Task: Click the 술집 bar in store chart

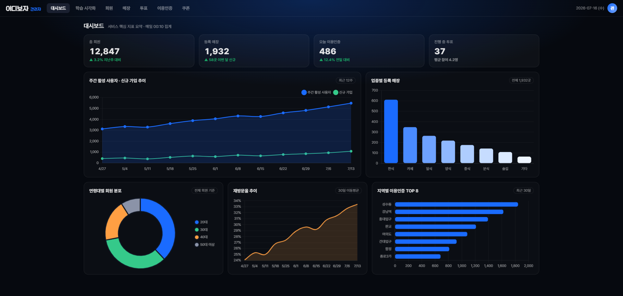Action: point(505,158)
